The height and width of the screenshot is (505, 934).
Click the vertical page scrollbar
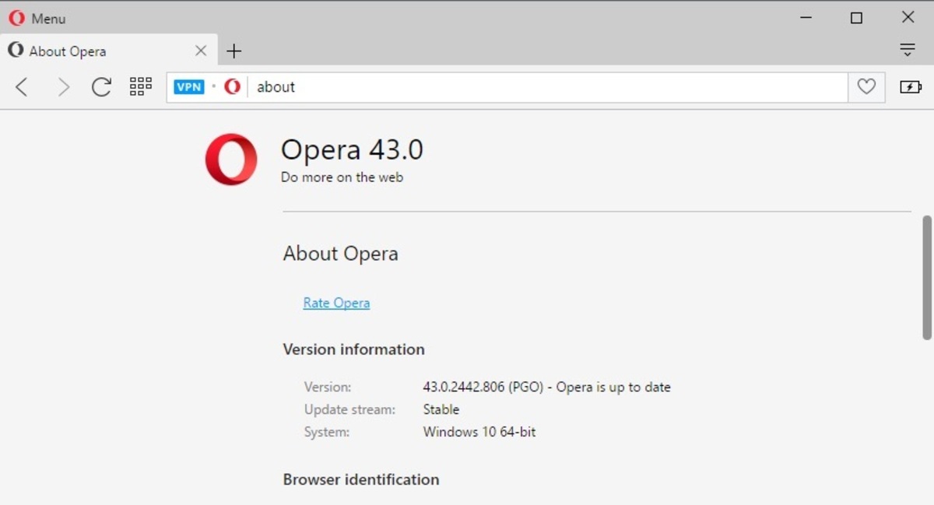click(927, 278)
